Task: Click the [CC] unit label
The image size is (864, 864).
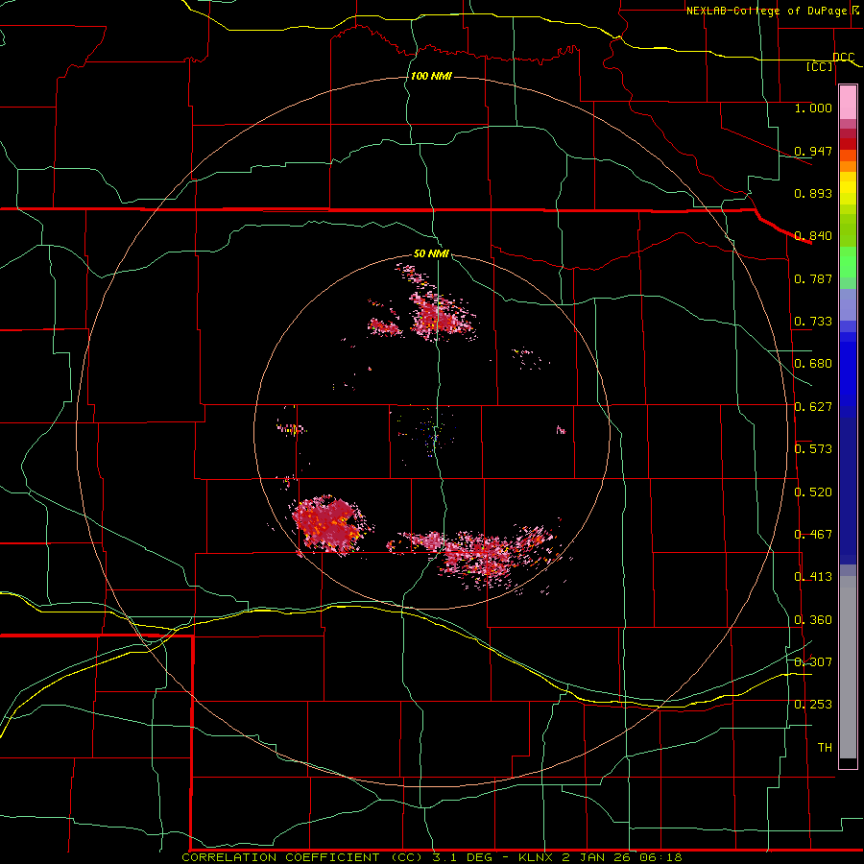Action: click(x=820, y=66)
